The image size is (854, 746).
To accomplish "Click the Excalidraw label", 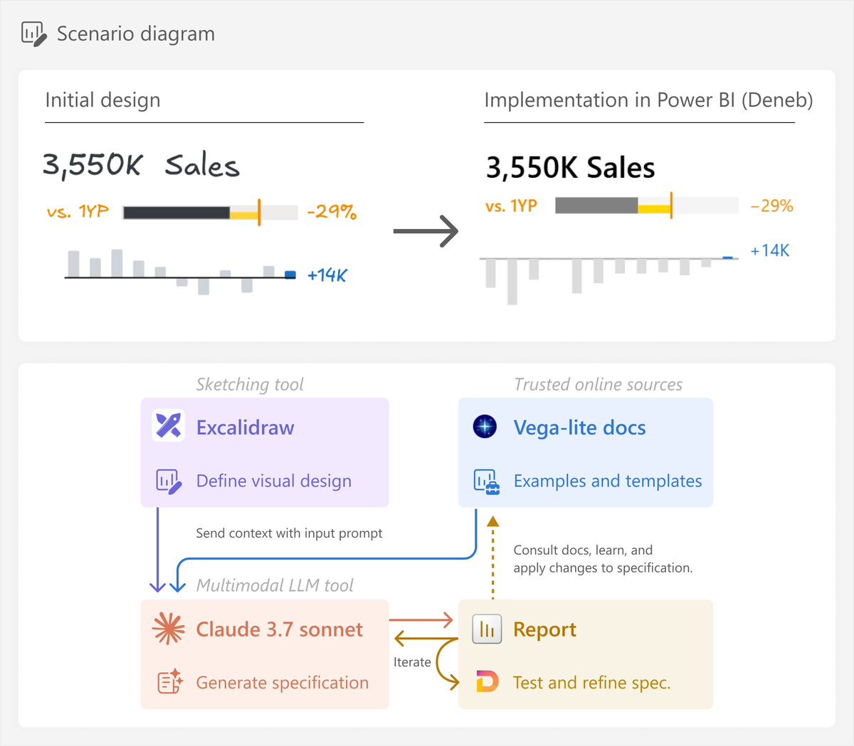I will click(245, 427).
